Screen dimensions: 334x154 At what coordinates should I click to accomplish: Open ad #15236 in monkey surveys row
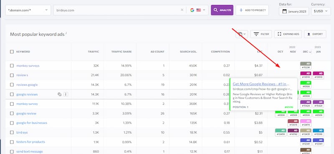pos(306,66)
